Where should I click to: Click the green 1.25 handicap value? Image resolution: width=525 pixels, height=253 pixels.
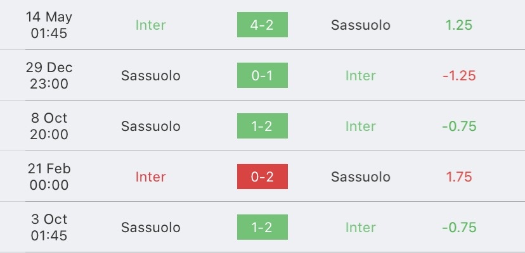459,25
